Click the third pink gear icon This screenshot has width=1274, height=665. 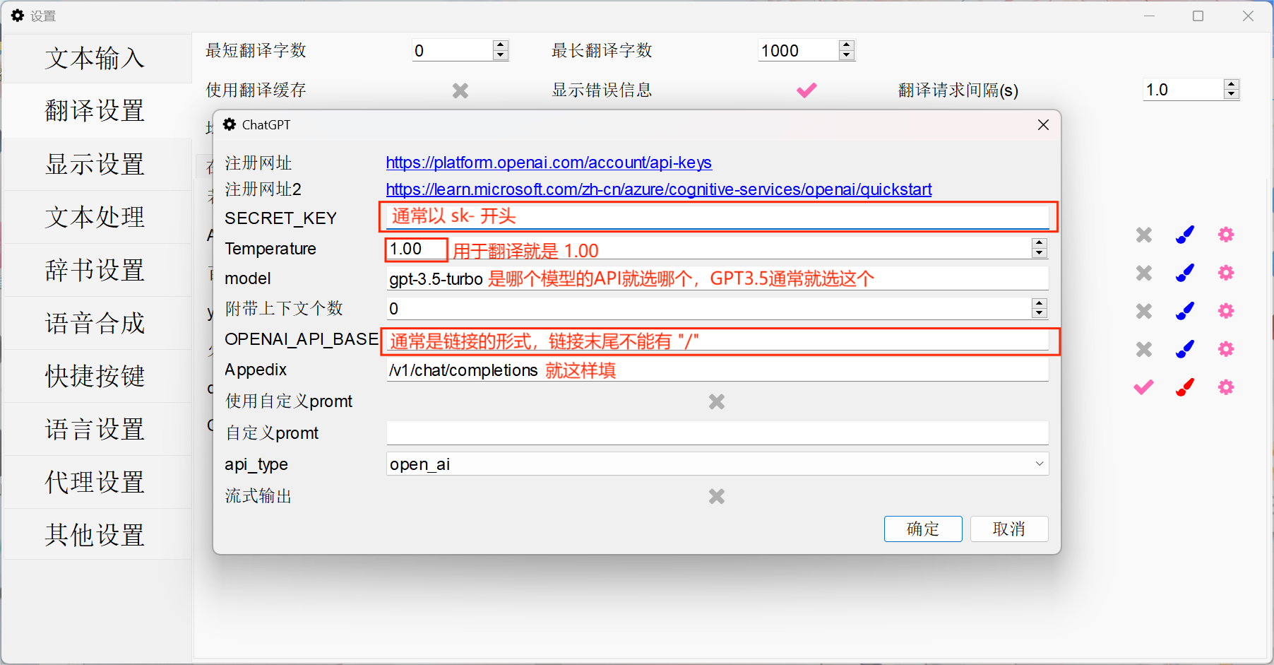[1226, 311]
